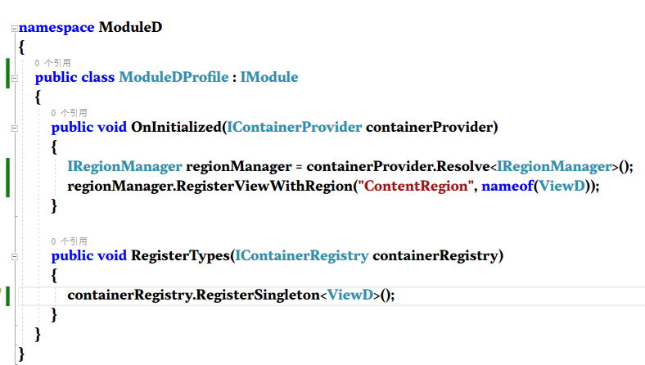The height and width of the screenshot is (365, 645).
Task: Collapse the ModuleDProfile class block
Action: click(x=15, y=79)
